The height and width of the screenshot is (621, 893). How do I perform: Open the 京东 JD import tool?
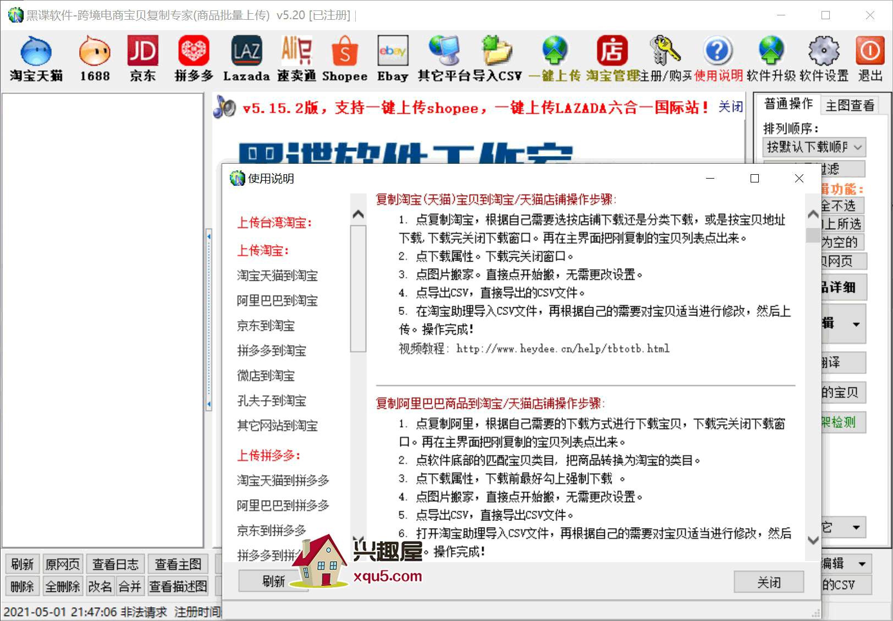coord(143,59)
